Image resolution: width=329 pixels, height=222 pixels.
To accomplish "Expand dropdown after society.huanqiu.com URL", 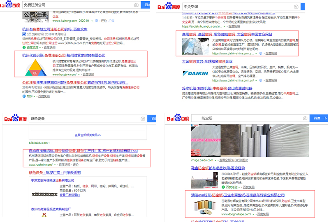I will pyautogui.click(x=225, y=27).
